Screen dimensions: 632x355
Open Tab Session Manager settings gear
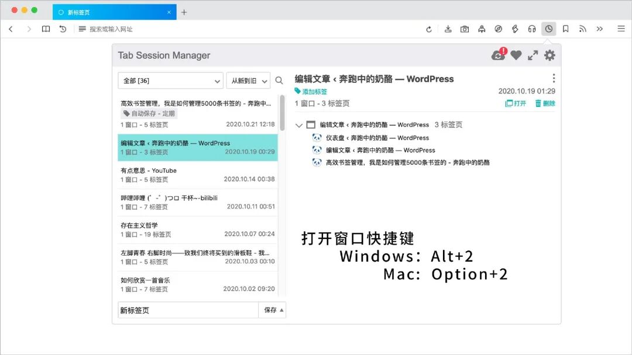tap(549, 55)
